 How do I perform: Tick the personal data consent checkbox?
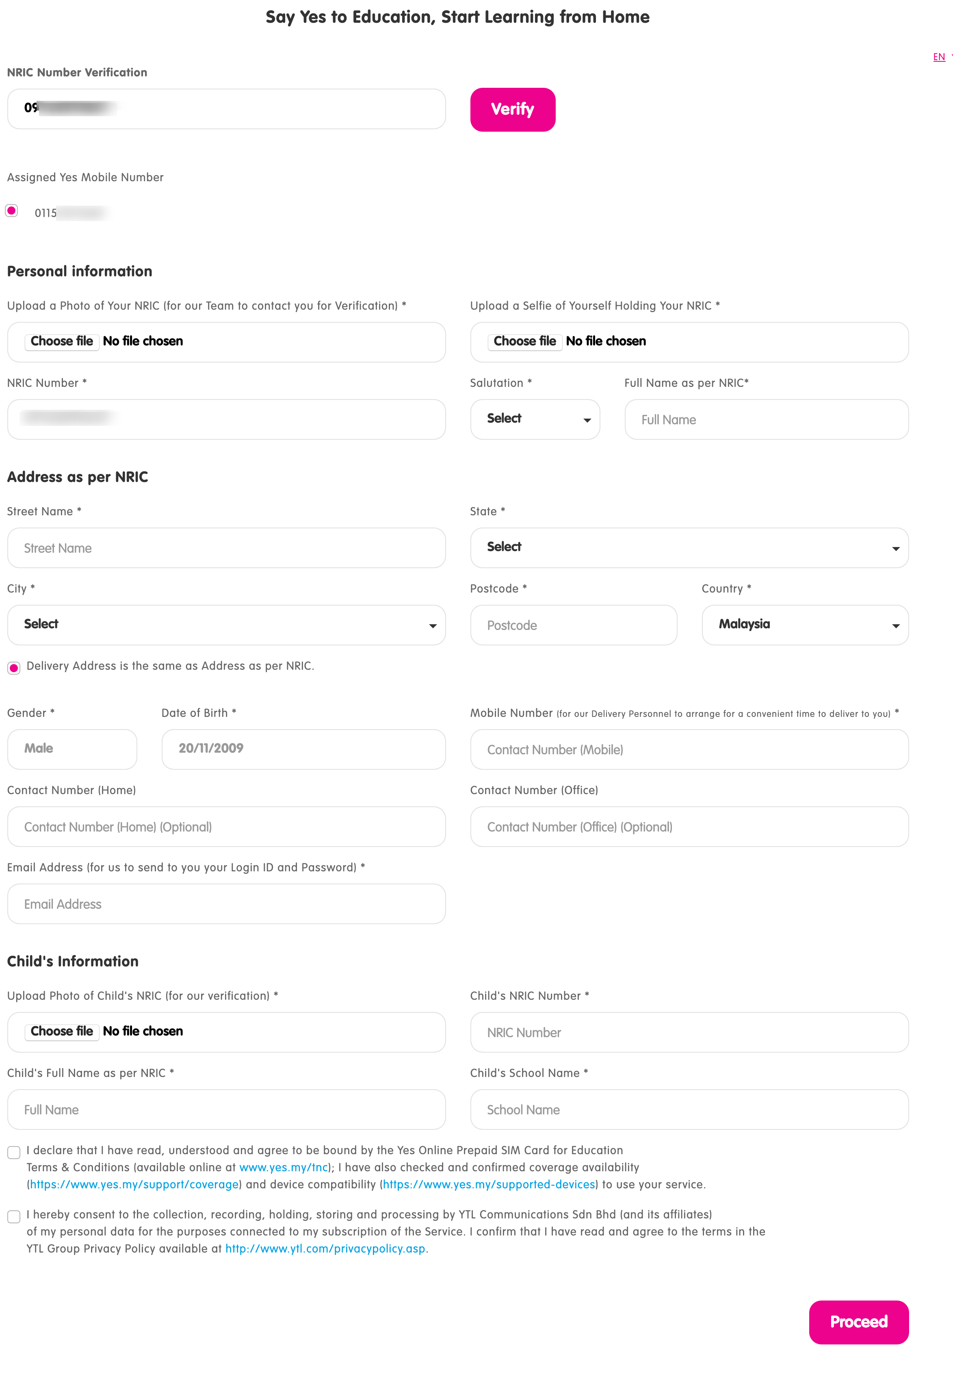[x=14, y=1217]
